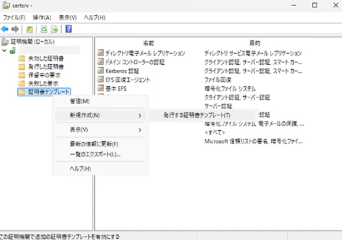Select 証明書テンプレート in the tree
The height and width of the screenshot is (240, 342).
point(49,92)
